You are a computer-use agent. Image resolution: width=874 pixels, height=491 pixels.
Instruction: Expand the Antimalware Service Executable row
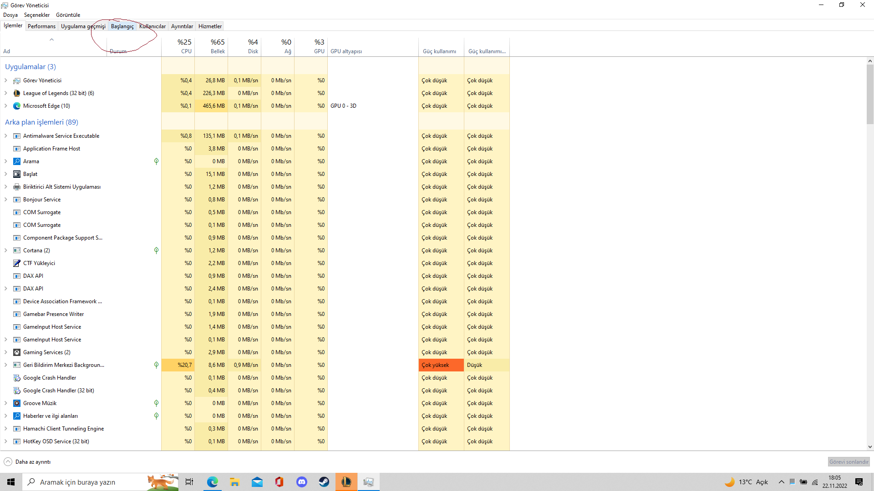click(6, 136)
